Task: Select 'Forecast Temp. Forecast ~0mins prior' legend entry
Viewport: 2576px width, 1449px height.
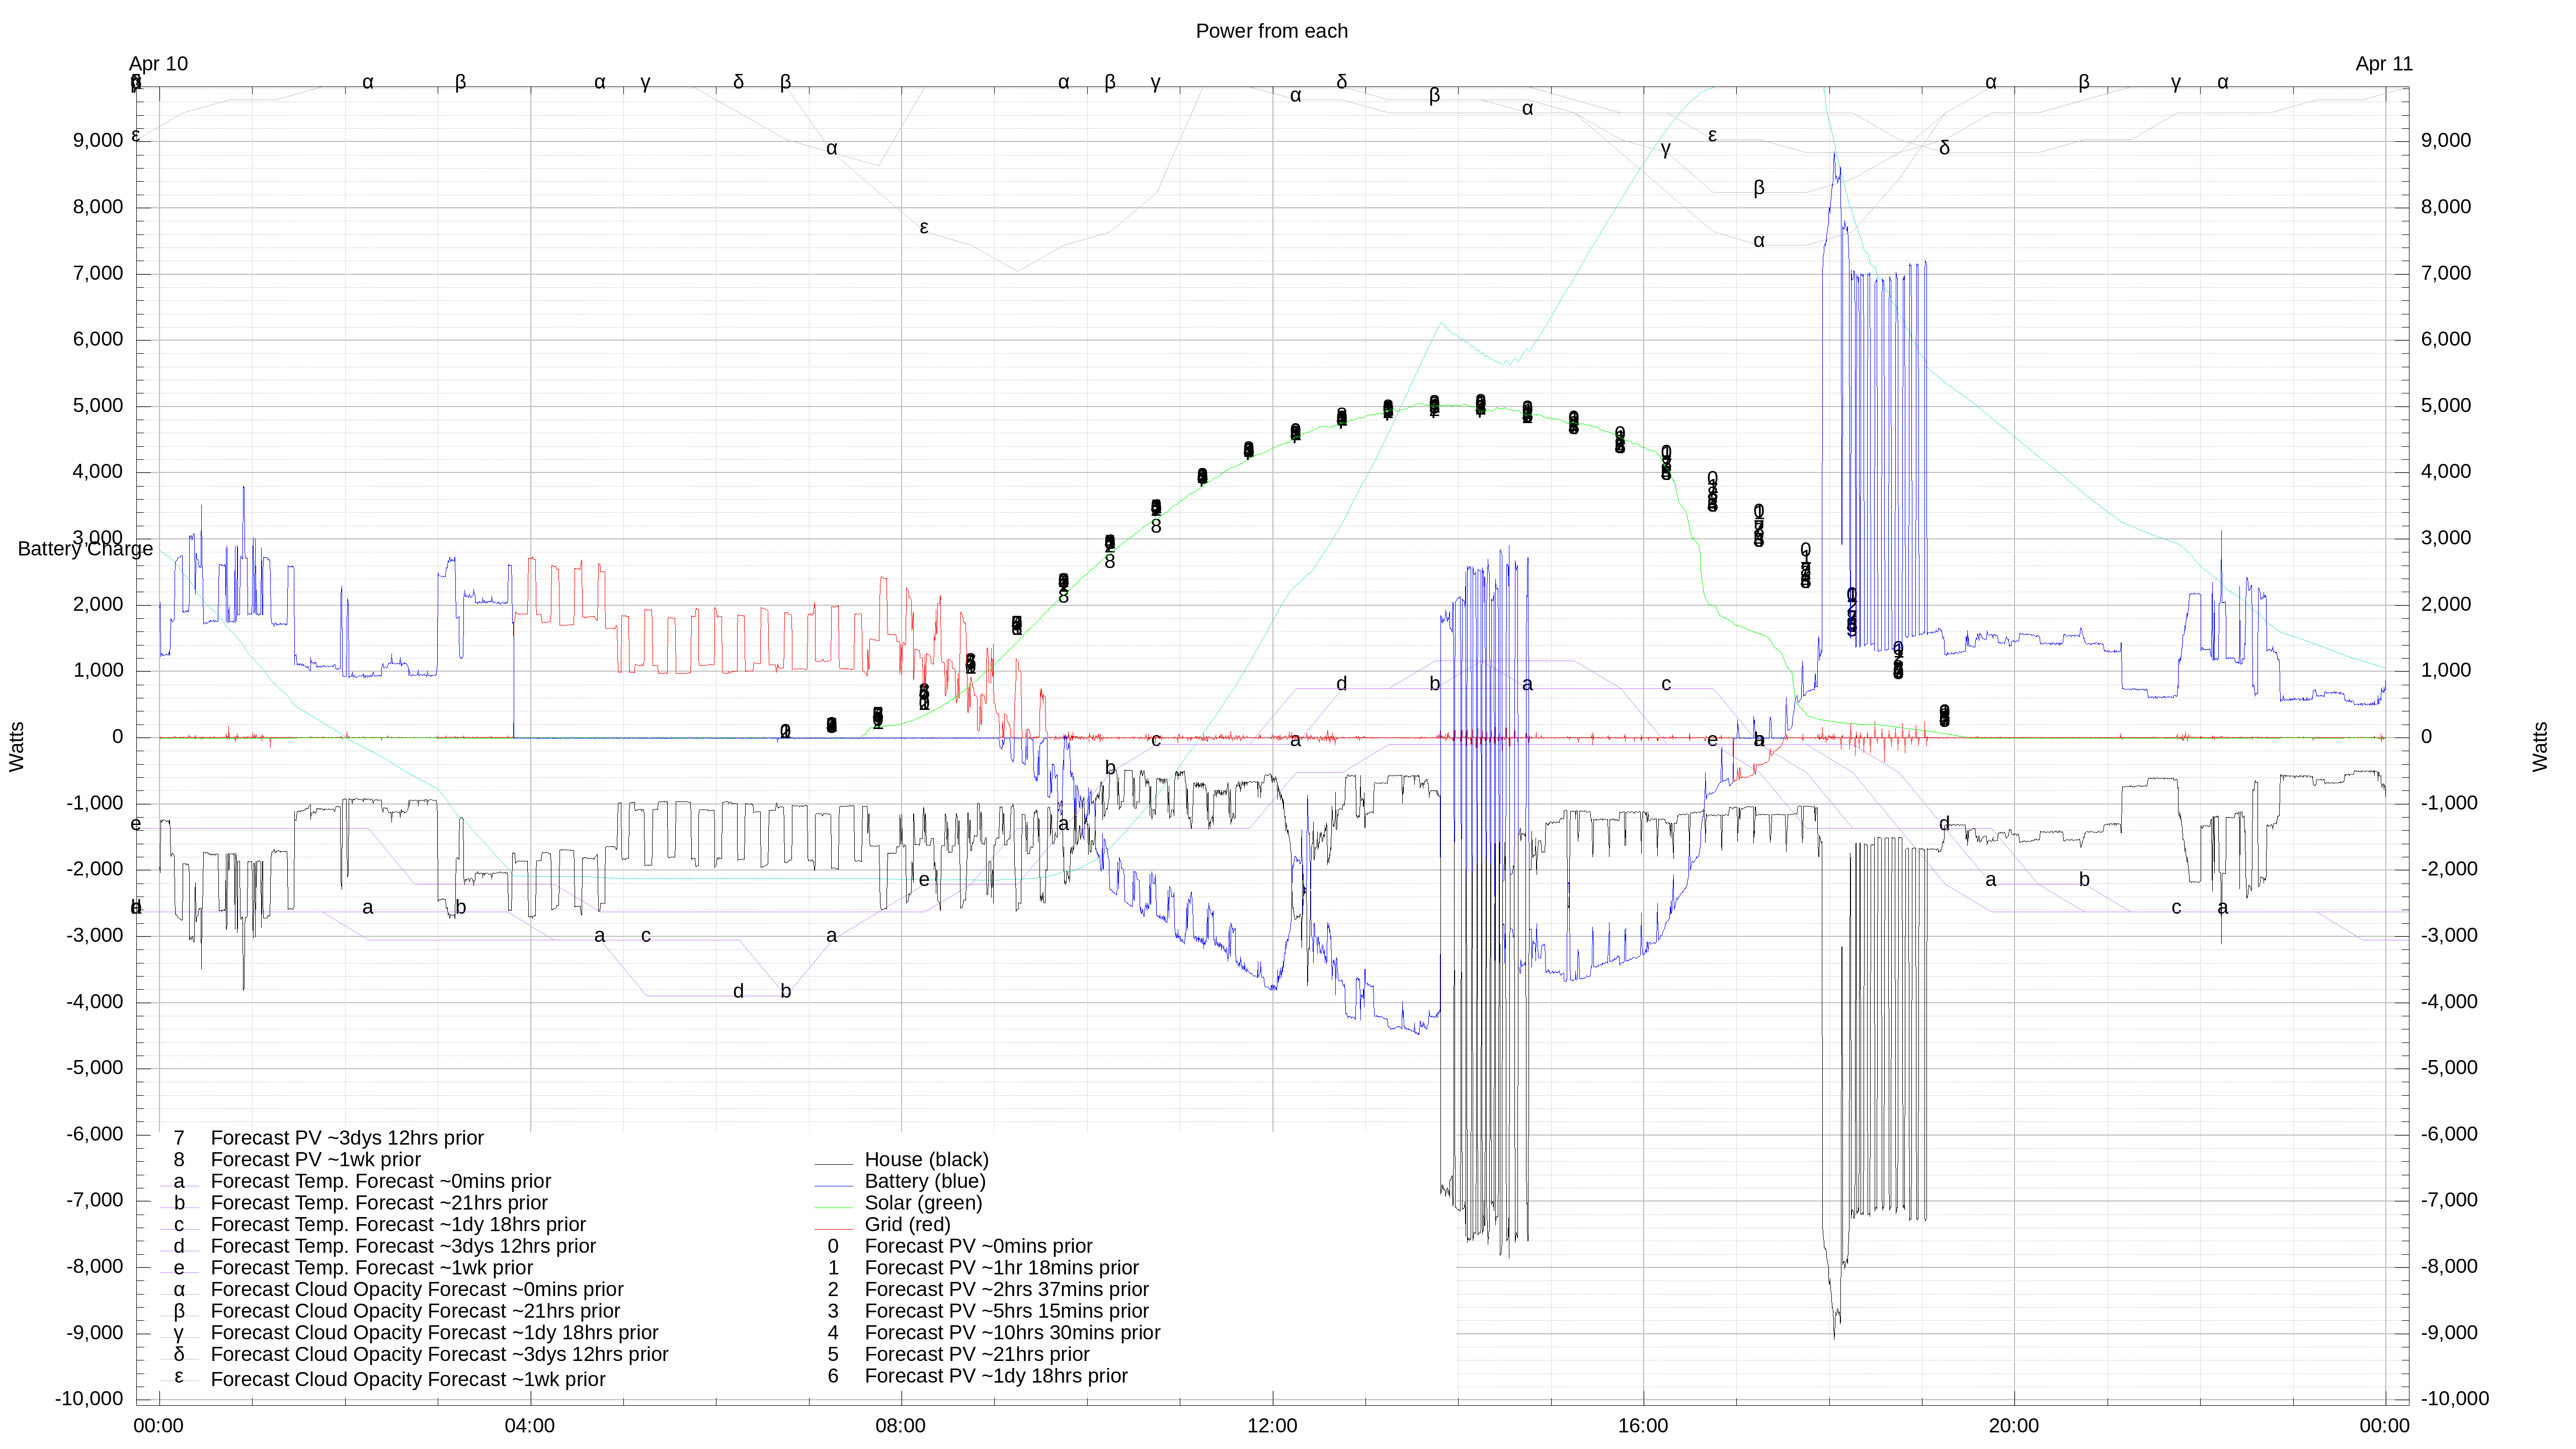Action: pyautogui.click(x=380, y=1182)
